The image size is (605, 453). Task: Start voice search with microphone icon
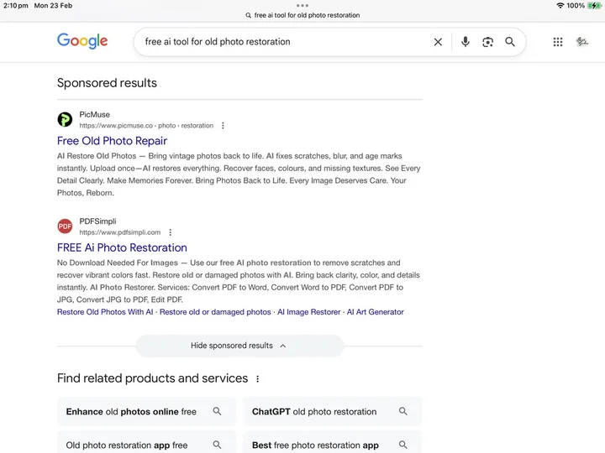tap(466, 42)
